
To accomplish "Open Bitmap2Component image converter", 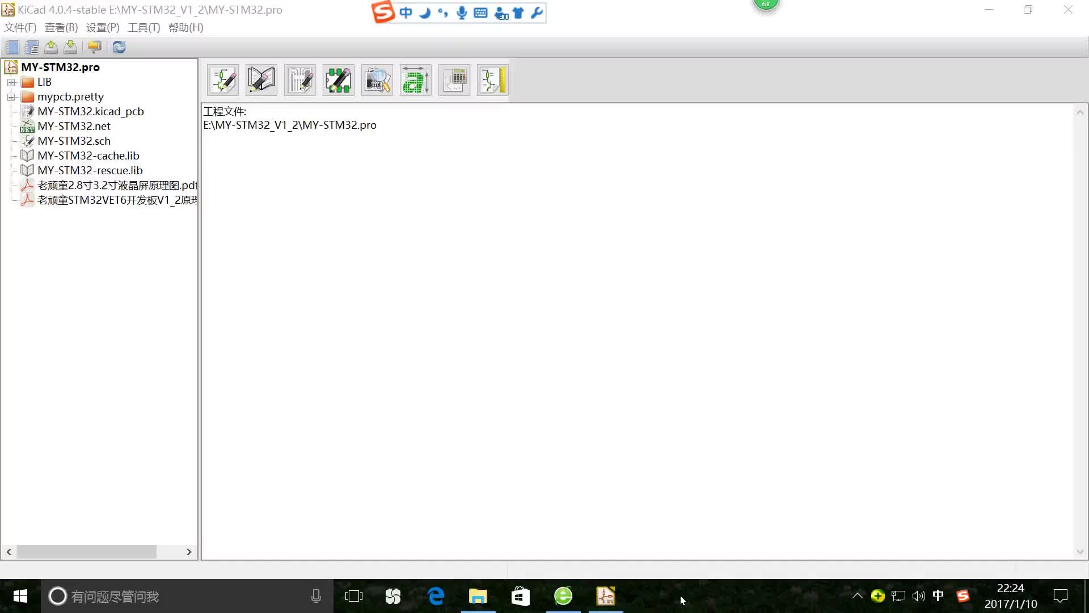I will pyautogui.click(x=416, y=80).
